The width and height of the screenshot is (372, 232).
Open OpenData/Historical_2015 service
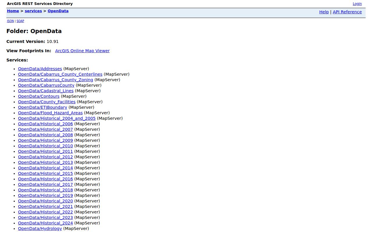coord(45,173)
